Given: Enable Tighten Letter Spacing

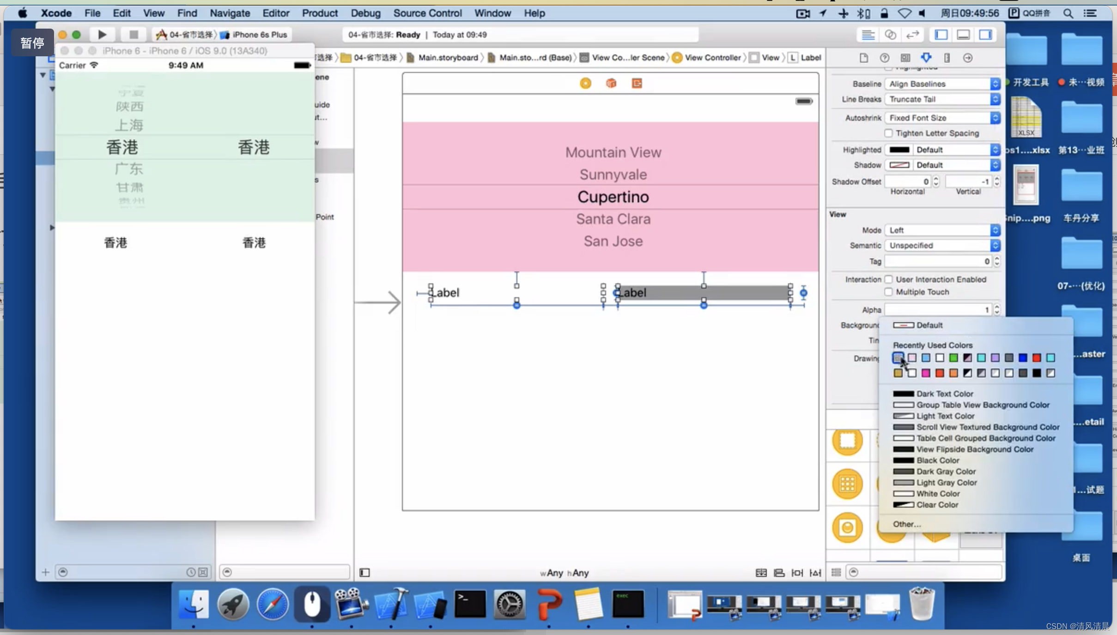Looking at the screenshot, I should click(x=888, y=133).
